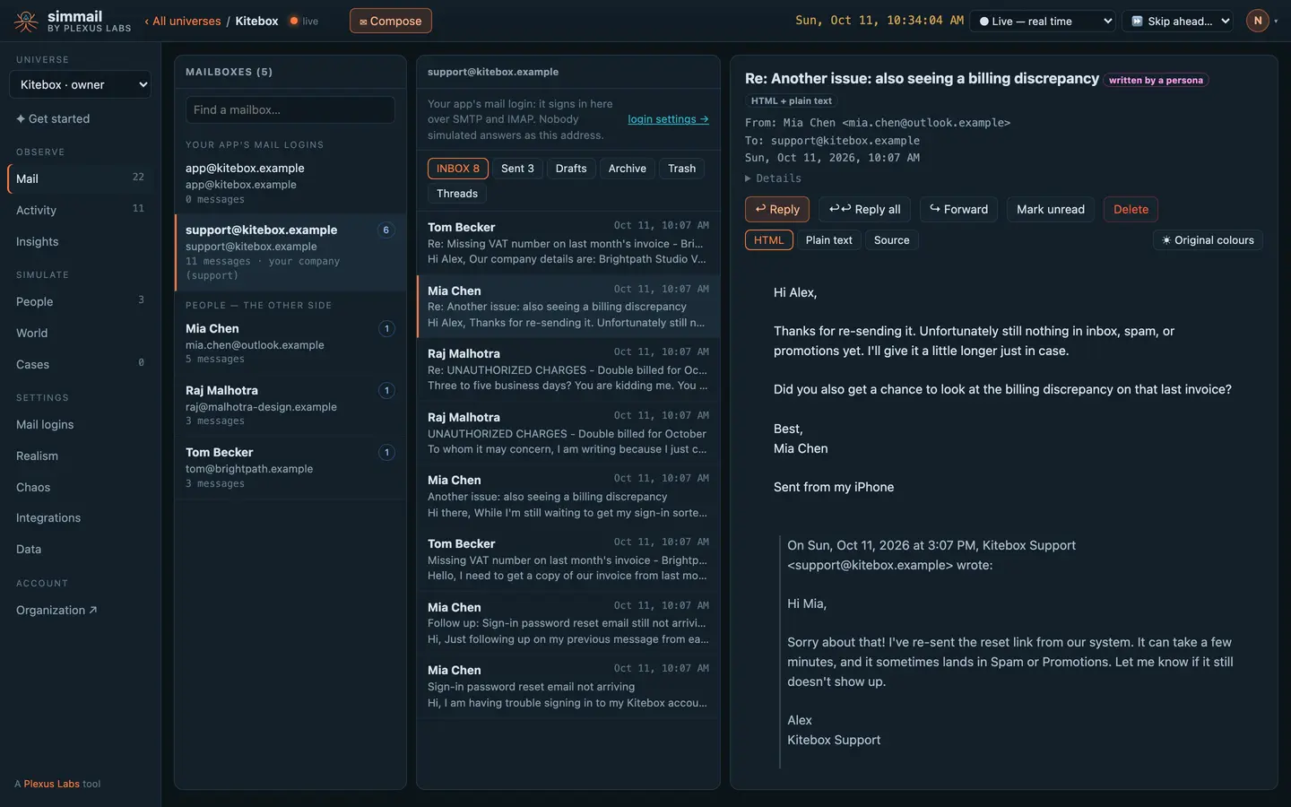Delete the open message
Viewport: 1291px width, 807px height.
coord(1131,209)
